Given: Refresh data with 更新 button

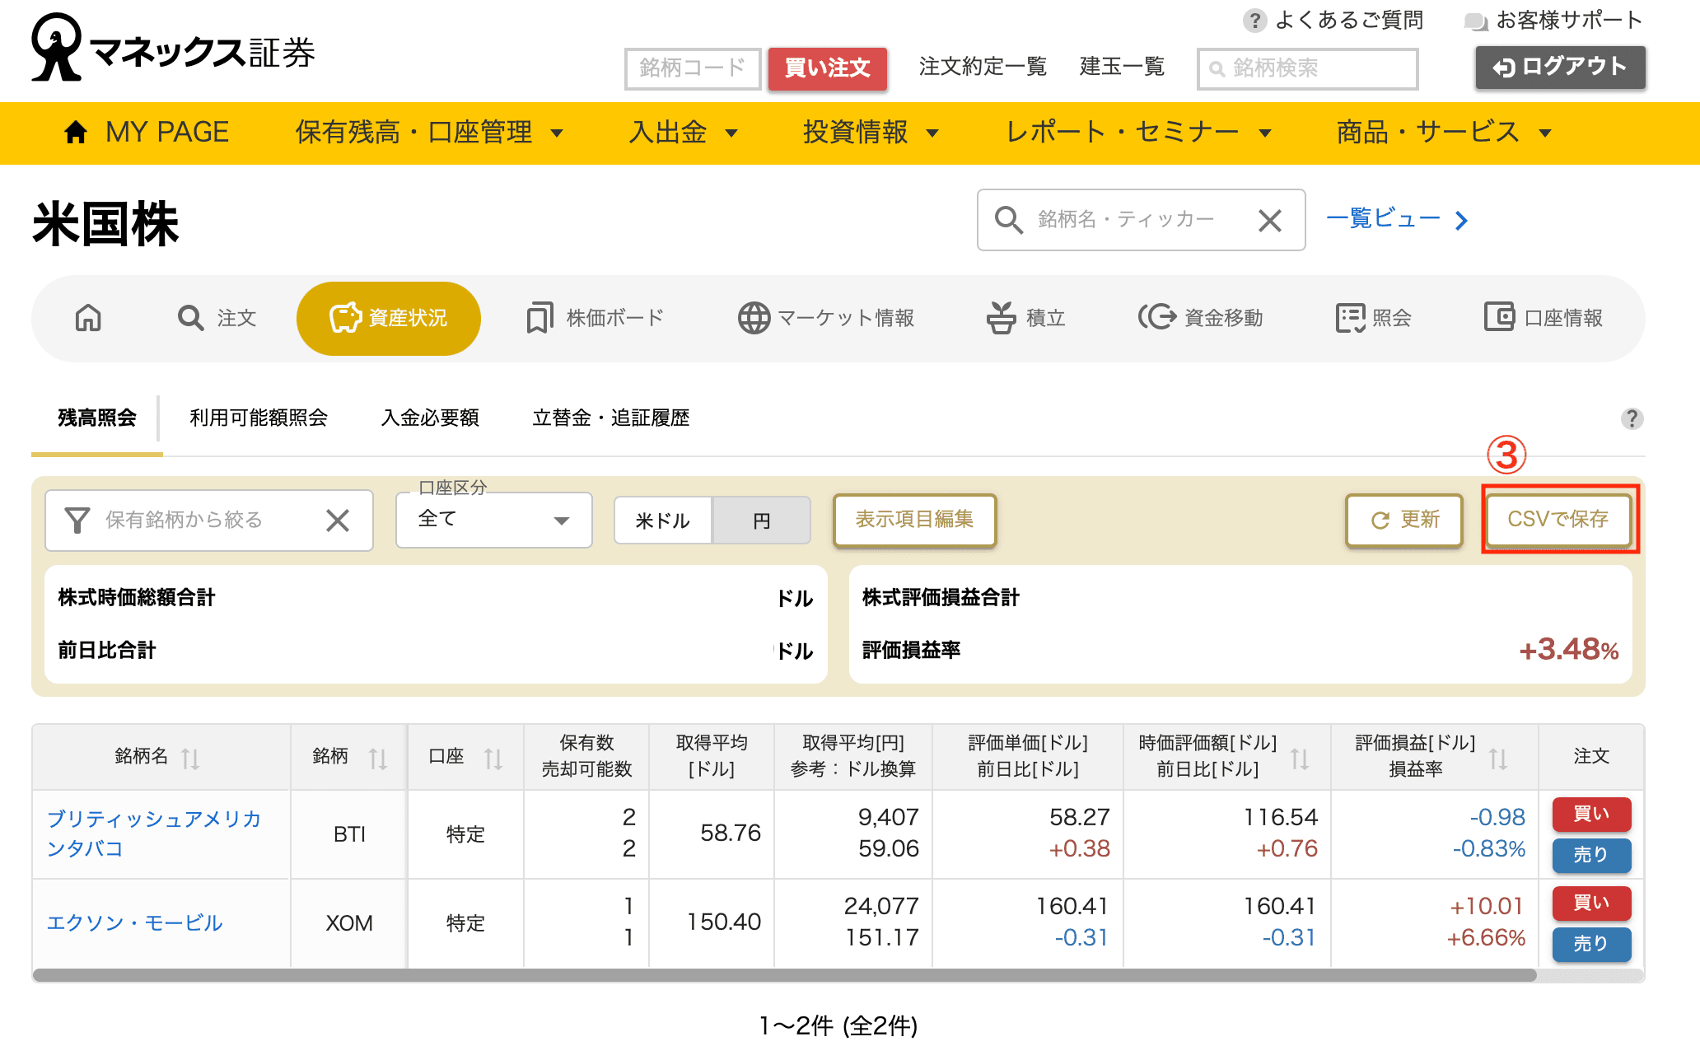Looking at the screenshot, I should click(1404, 520).
